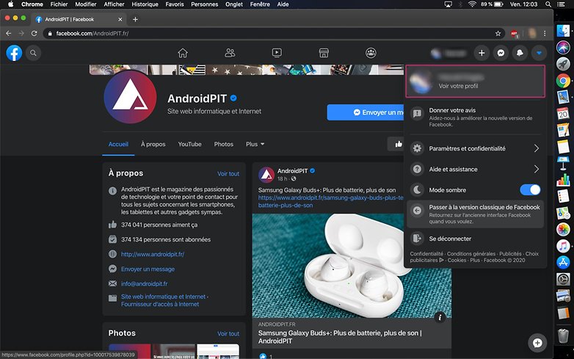
Task: Open the Watch video icon
Action: pyautogui.click(x=277, y=53)
